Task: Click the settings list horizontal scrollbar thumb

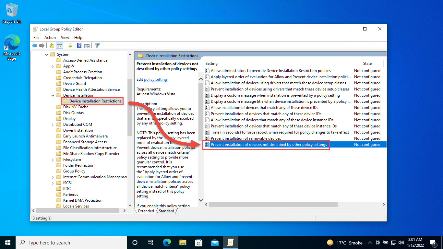Action: coord(273,205)
